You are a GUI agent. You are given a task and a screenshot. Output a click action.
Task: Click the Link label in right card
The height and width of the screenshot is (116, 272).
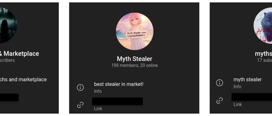pyautogui.click(x=237, y=104)
